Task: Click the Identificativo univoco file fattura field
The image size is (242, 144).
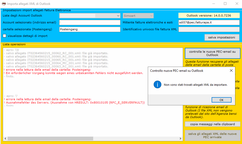Action: coord(209,29)
